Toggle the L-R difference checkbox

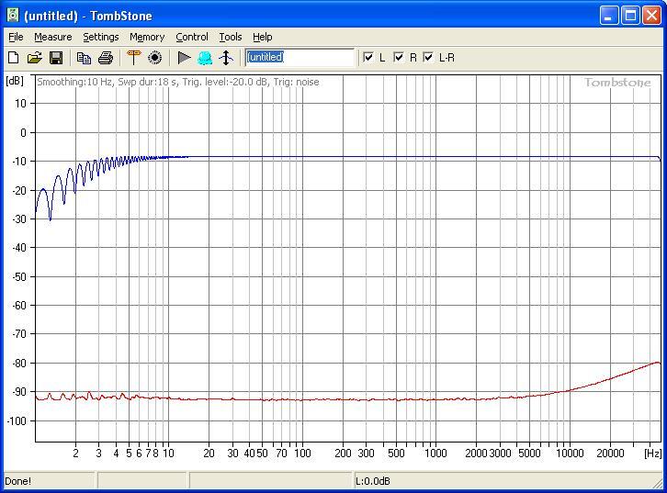point(428,57)
